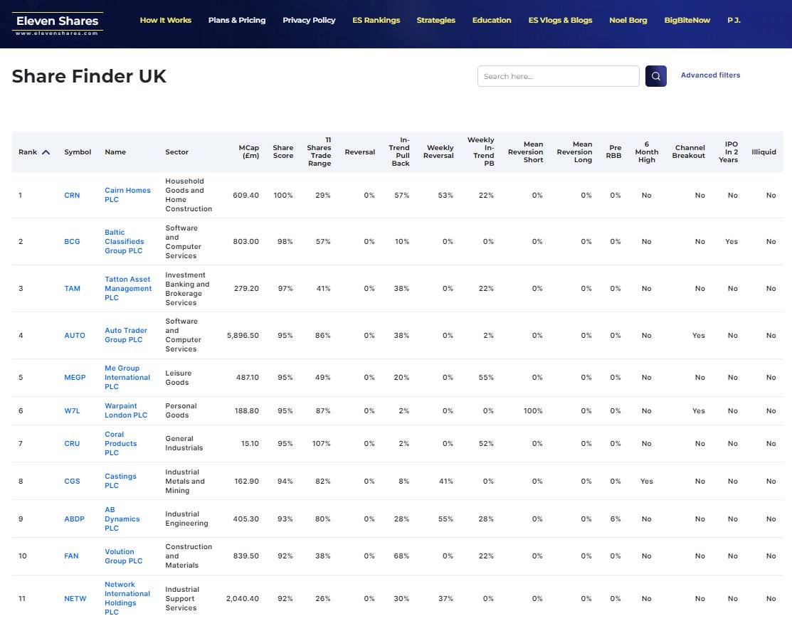Sort by MCap (£m) column
792x621 pixels.
(249, 152)
